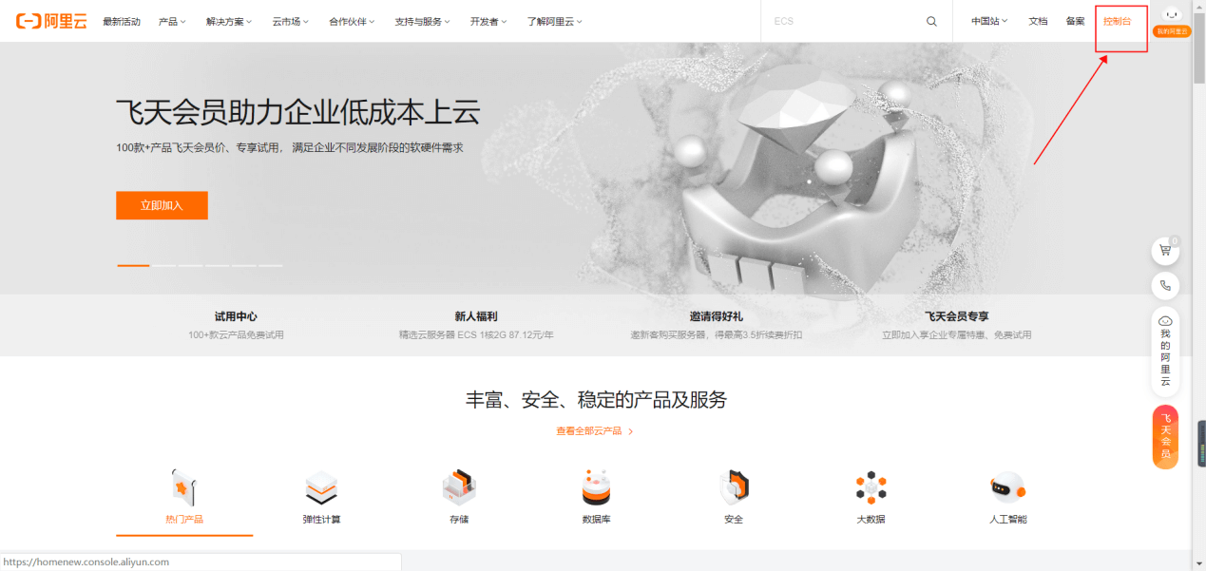Viewport: 1206px width, 571px height.
Task: Click the 立即加入 button
Action: [x=162, y=205]
